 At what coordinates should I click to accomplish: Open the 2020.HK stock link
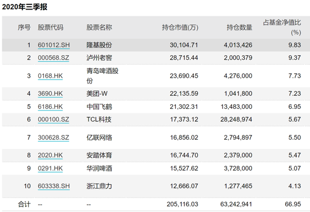pyautogui.click(x=50, y=155)
